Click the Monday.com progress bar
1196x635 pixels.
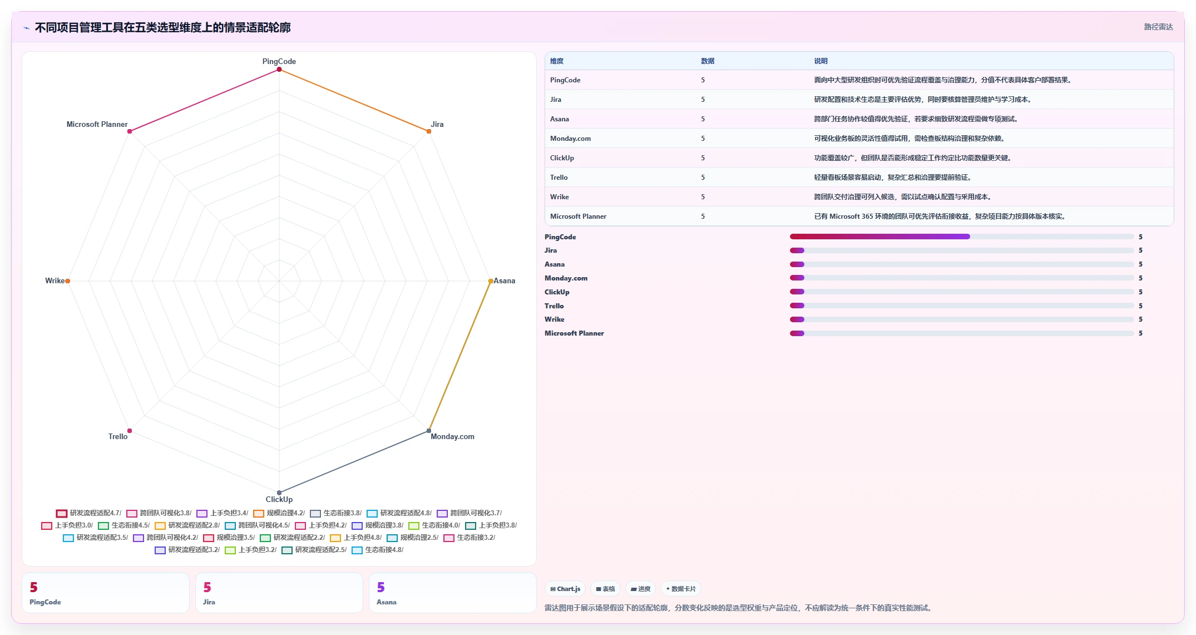tap(961, 278)
